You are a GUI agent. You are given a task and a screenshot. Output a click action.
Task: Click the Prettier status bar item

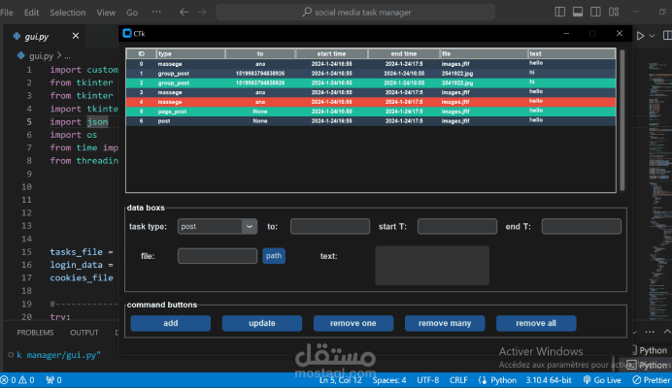pos(652,380)
